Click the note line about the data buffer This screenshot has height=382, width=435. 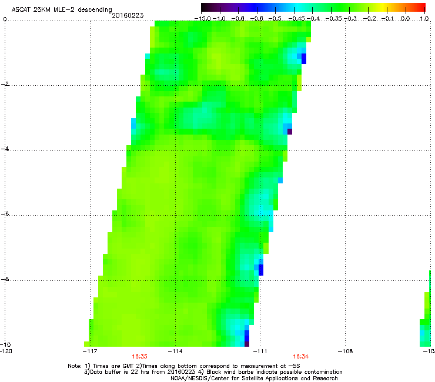click(x=213, y=372)
